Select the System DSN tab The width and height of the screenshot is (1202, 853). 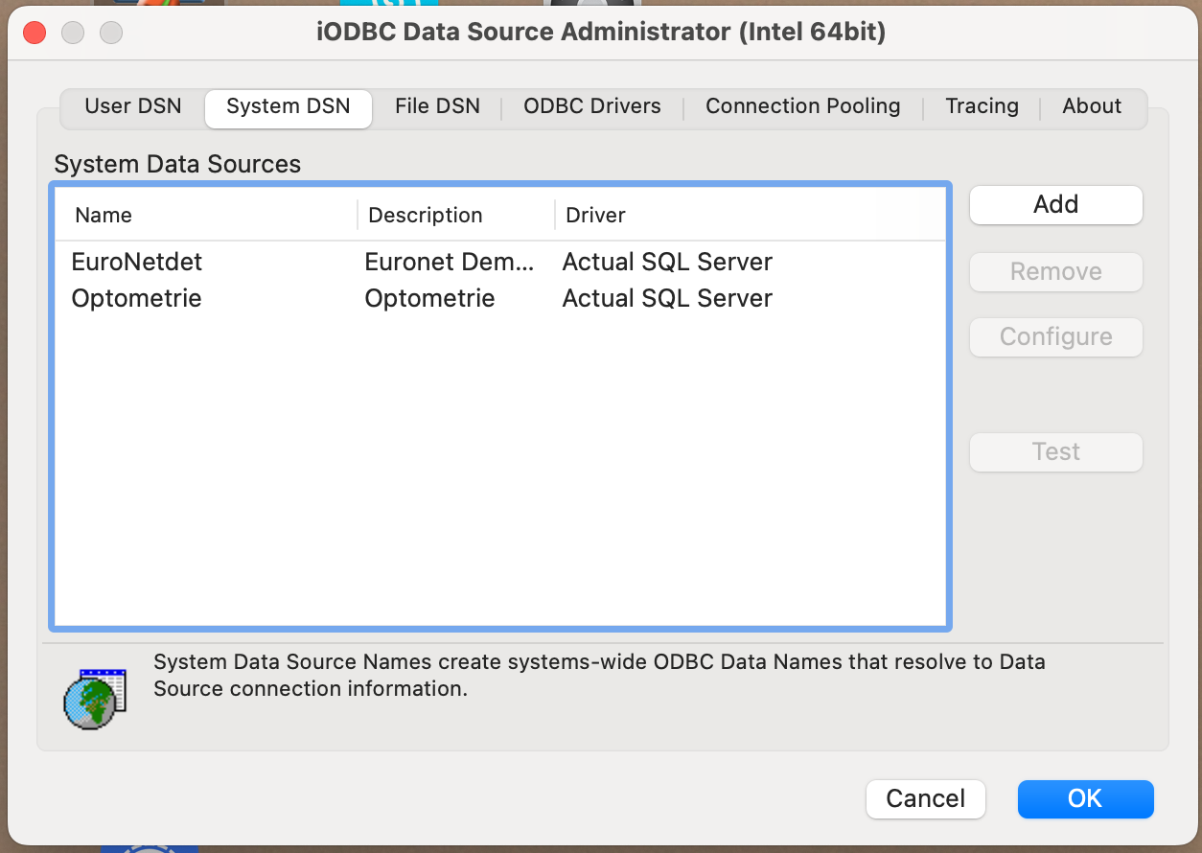289,107
